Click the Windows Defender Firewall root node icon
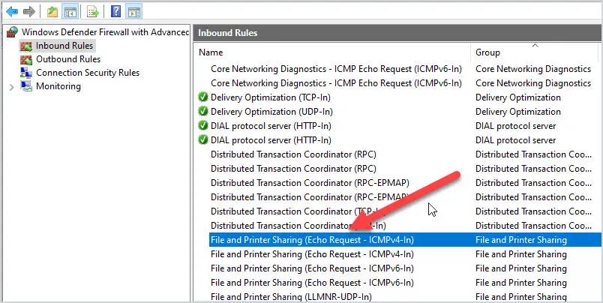The height and width of the screenshot is (303, 603). [12, 32]
